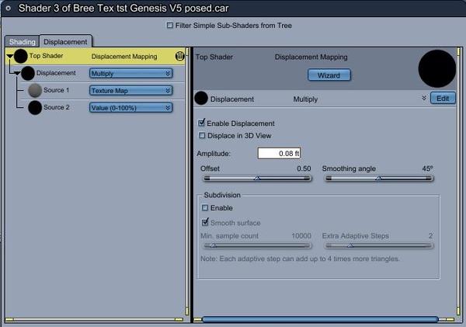
Task: Click the Min. sample count value 10000
Action: coord(301,236)
